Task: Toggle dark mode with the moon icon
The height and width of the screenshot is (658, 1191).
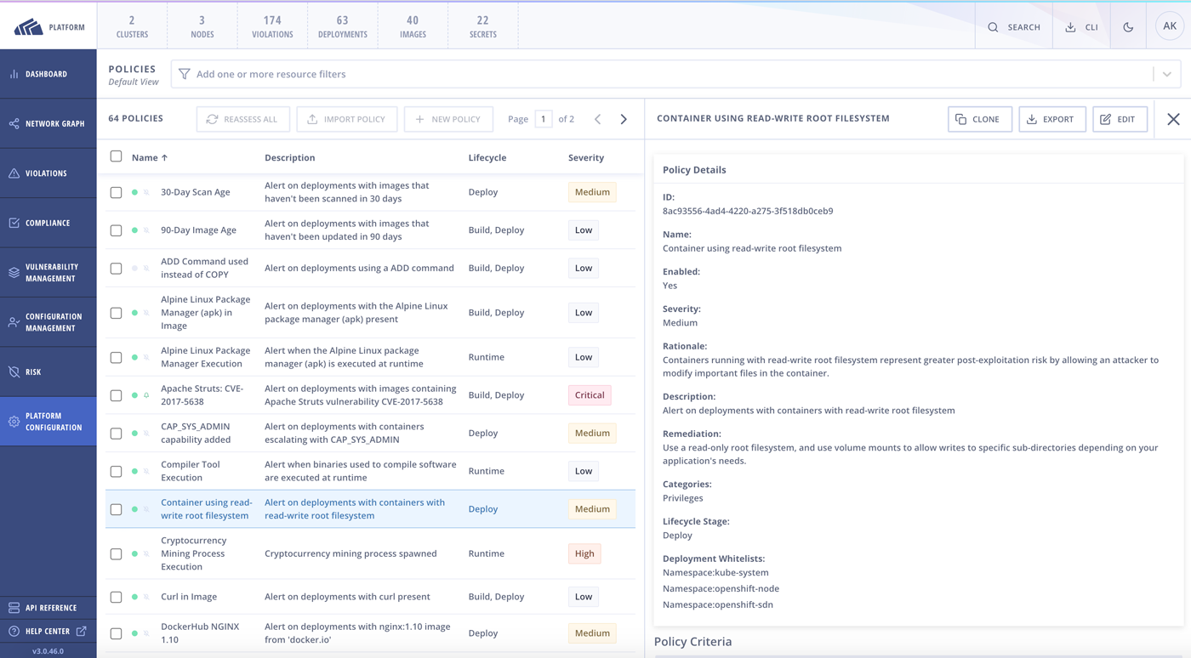Action: tap(1127, 26)
